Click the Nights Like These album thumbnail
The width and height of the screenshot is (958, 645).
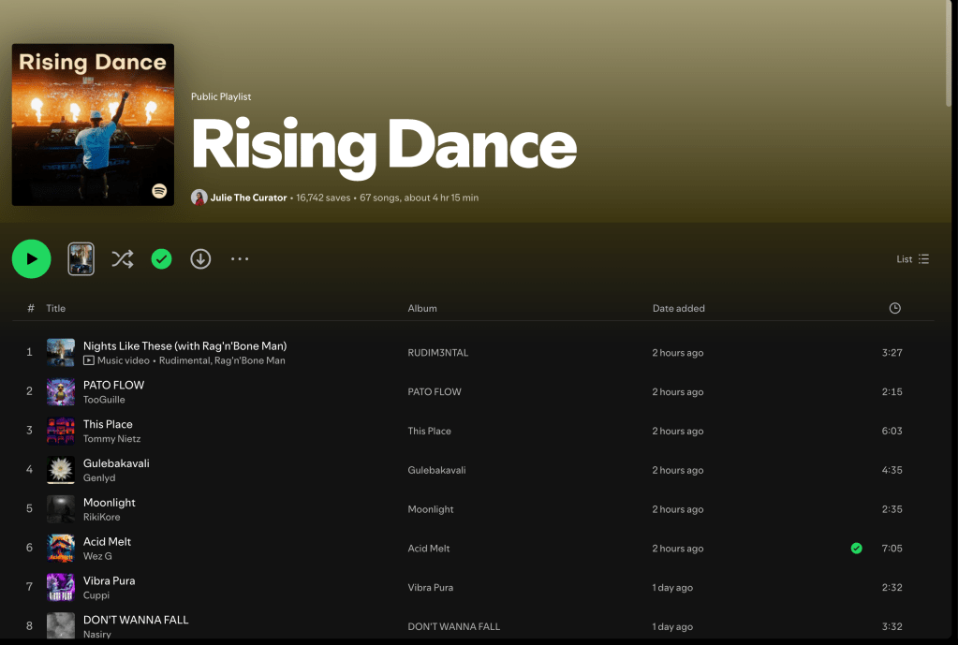pos(61,352)
